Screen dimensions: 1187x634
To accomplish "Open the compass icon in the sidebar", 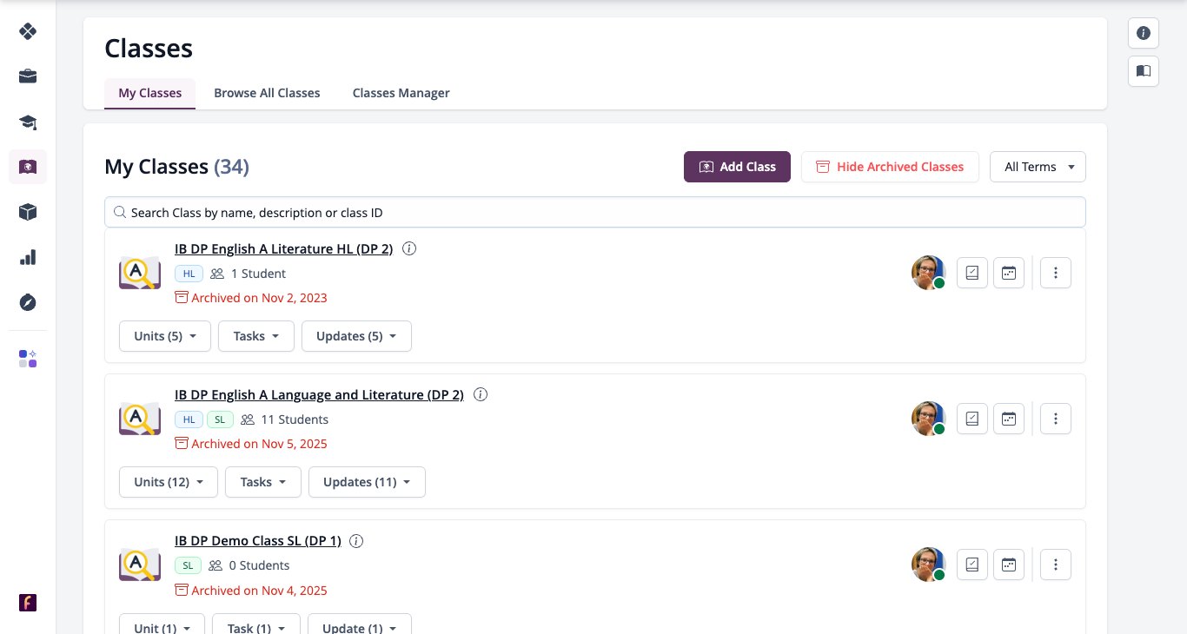I will click(x=28, y=302).
